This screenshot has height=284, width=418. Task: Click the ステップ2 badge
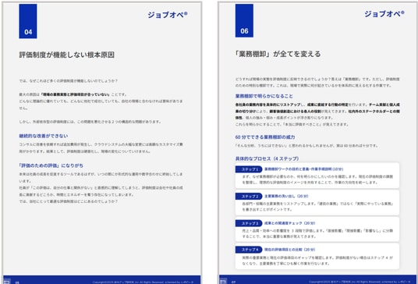point(249,197)
